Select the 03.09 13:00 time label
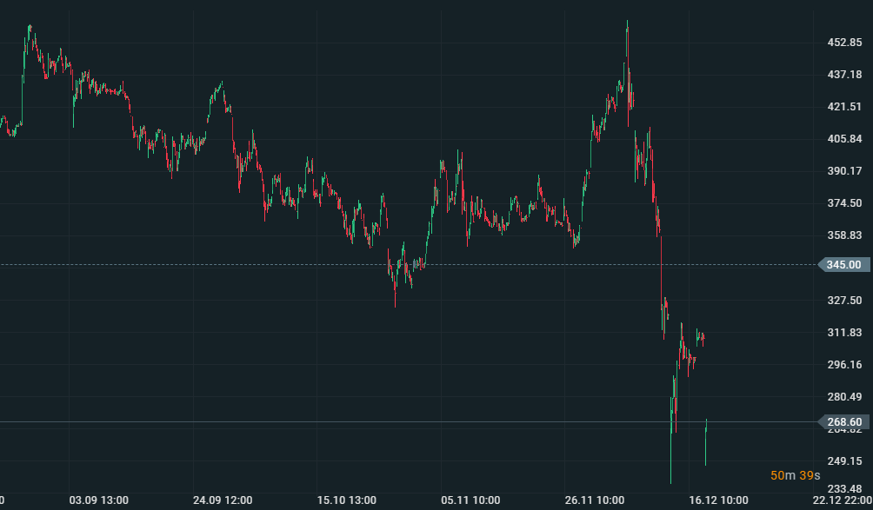Viewport: 873px width, 510px height. [x=99, y=500]
